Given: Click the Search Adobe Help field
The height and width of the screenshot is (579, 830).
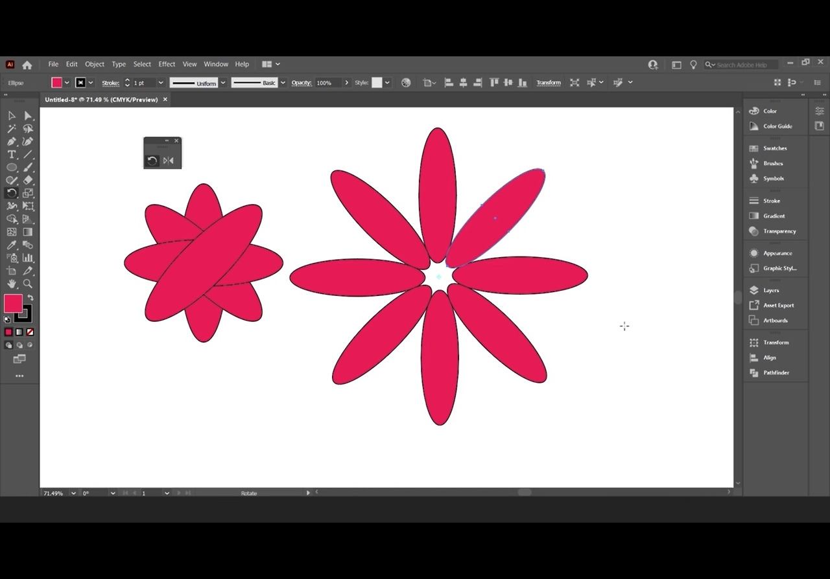Looking at the screenshot, I should click(741, 65).
